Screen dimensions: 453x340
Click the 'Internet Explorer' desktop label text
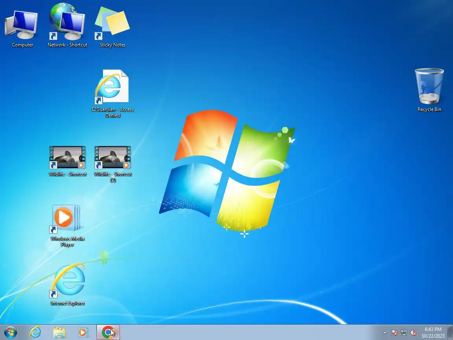(67, 303)
